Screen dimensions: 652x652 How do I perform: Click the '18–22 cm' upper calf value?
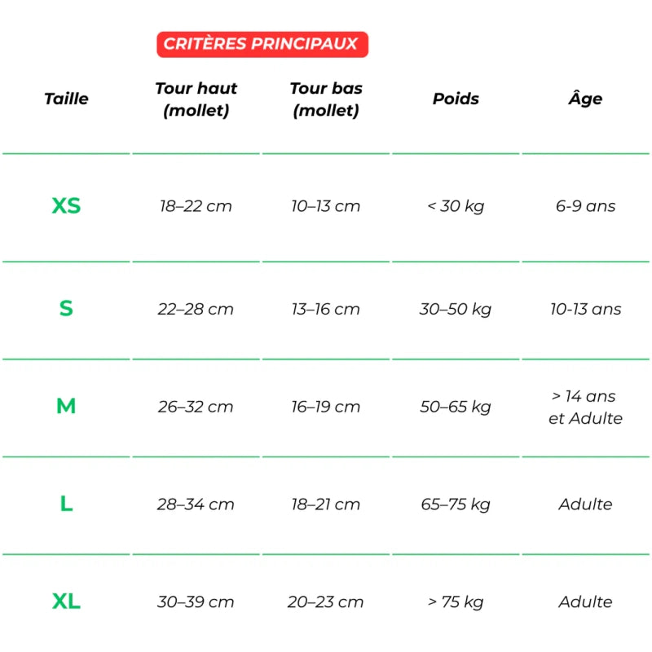(x=196, y=206)
